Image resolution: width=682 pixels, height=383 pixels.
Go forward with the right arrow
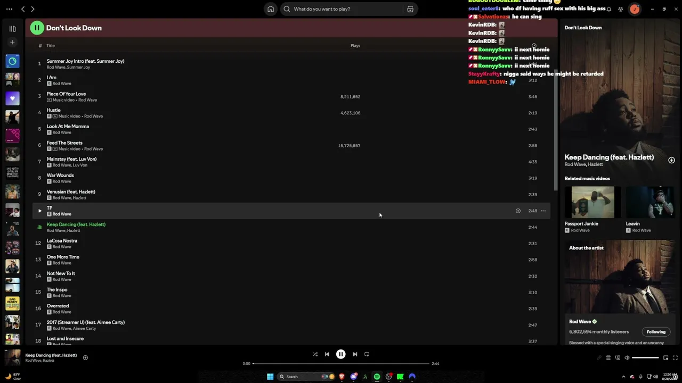click(x=33, y=9)
